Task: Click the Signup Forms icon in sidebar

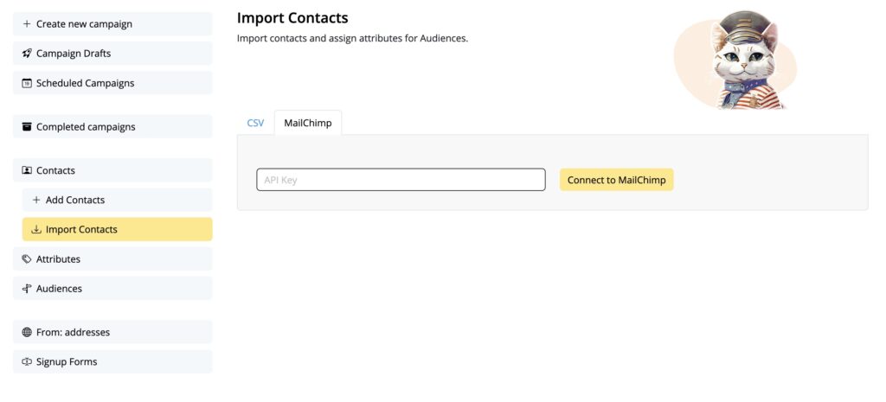Action: [x=27, y=361]
